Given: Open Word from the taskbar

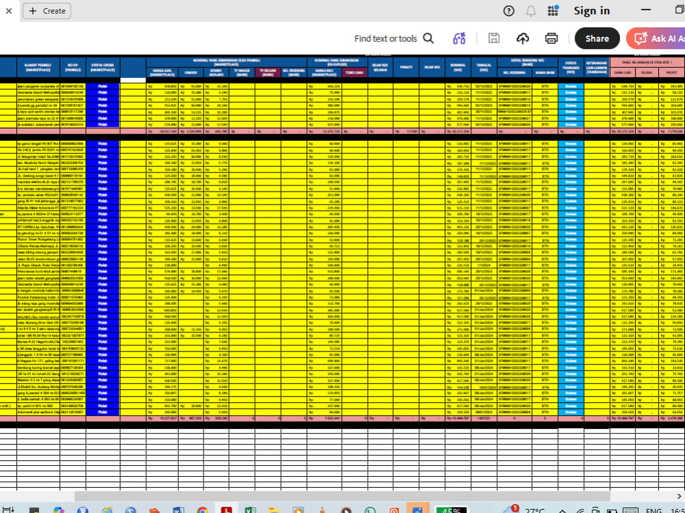Looking at the screenshot, I should tap(178, 510).
